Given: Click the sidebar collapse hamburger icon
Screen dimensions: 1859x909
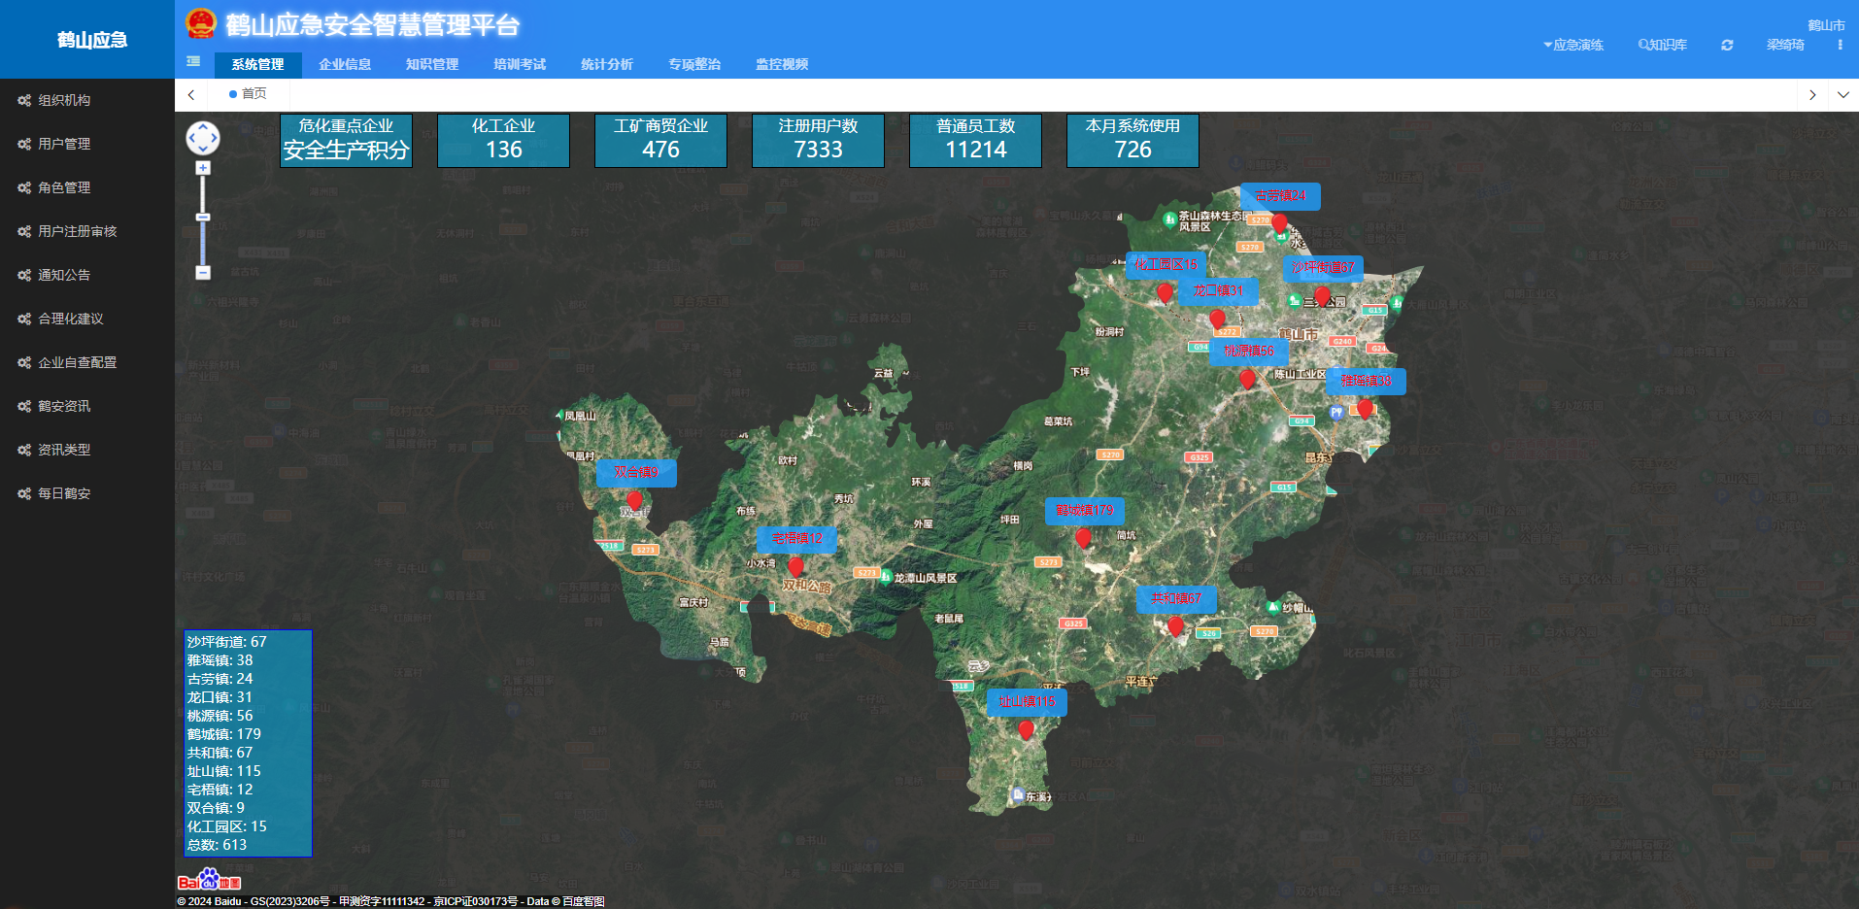Looking at the screenshot, I should point(193,61).
